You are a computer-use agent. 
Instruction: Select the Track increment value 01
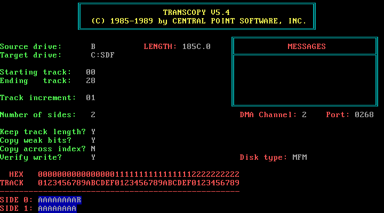[91, 97]
